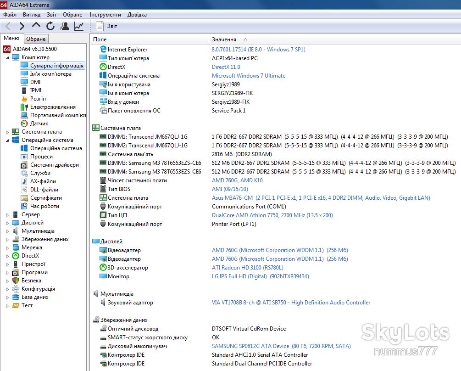Expand the Мультимедіа tree node
The width and height of the screenshot is (461, 371).
(x=8, y=231)
